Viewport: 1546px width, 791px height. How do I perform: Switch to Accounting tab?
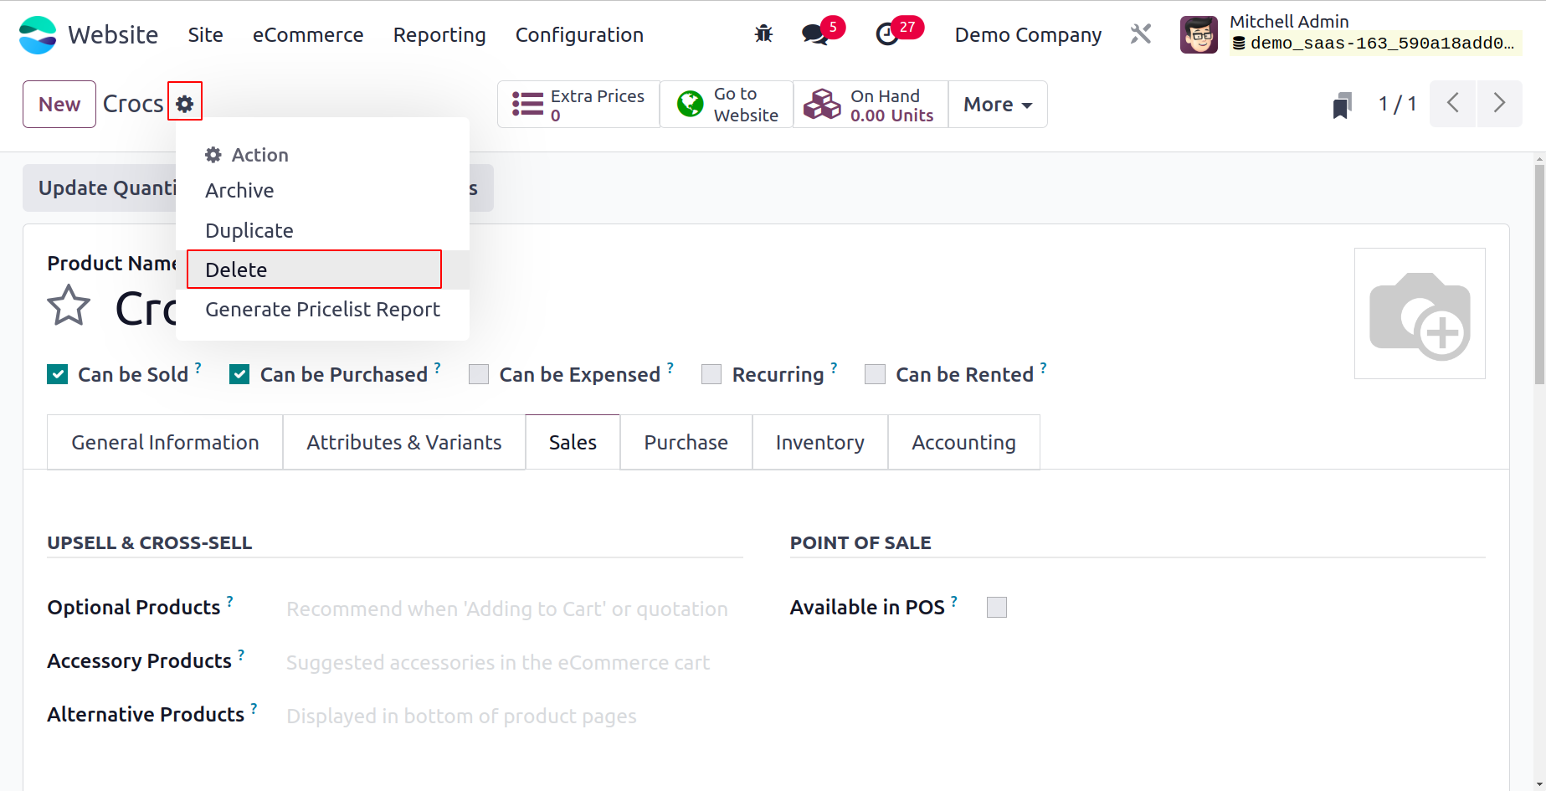963,442
